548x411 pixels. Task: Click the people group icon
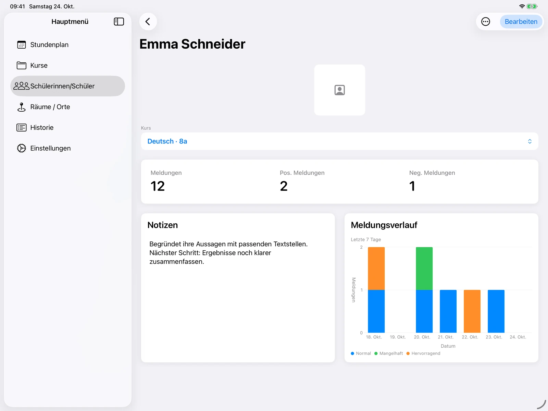(22, 86)
